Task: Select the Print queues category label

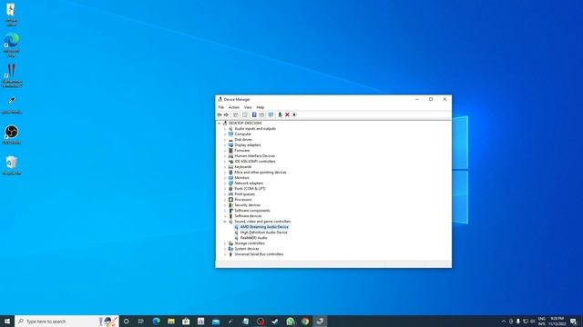Action: (x=245, y=194)
